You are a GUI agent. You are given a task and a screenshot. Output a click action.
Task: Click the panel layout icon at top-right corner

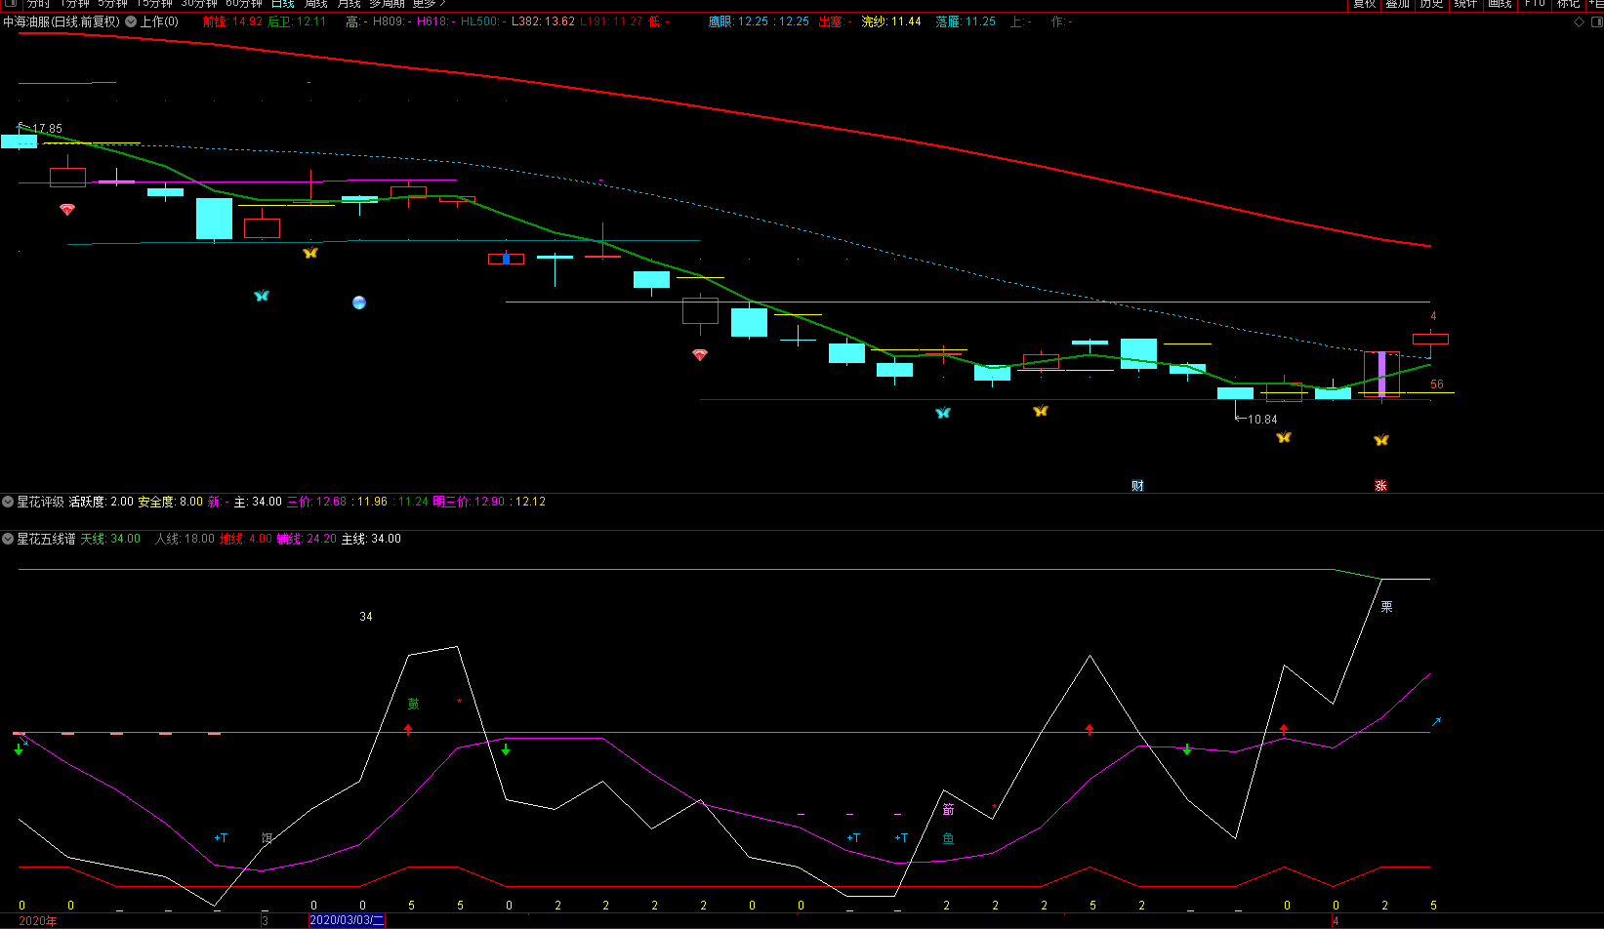(1595, 21)
